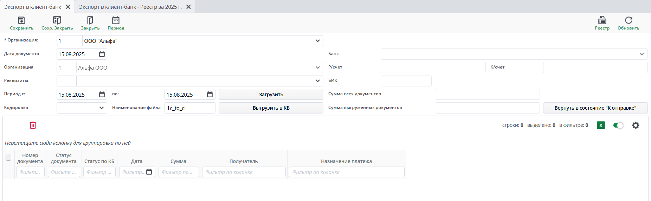This screenshot has width=651, height=201.
Task: Expand the Банк dropdown list
Action: [642, 54]
